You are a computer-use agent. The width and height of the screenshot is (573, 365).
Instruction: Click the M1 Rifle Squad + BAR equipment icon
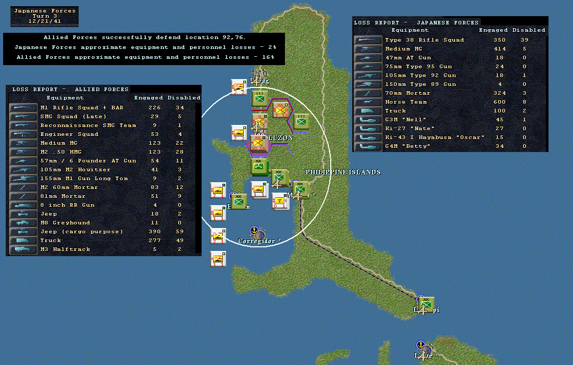pyautogui.click(x=22, y=108)
